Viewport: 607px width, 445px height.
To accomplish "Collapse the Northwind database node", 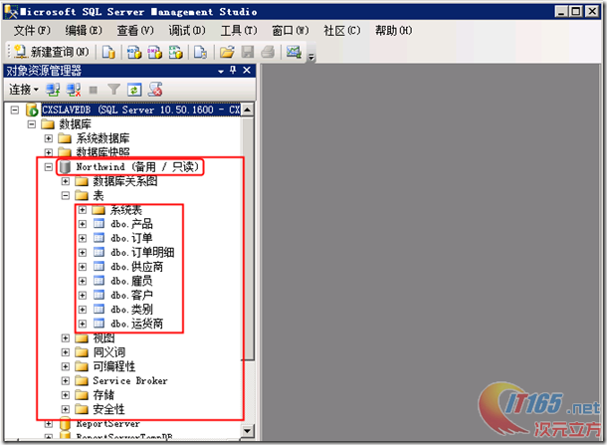I will coord(49,167).
